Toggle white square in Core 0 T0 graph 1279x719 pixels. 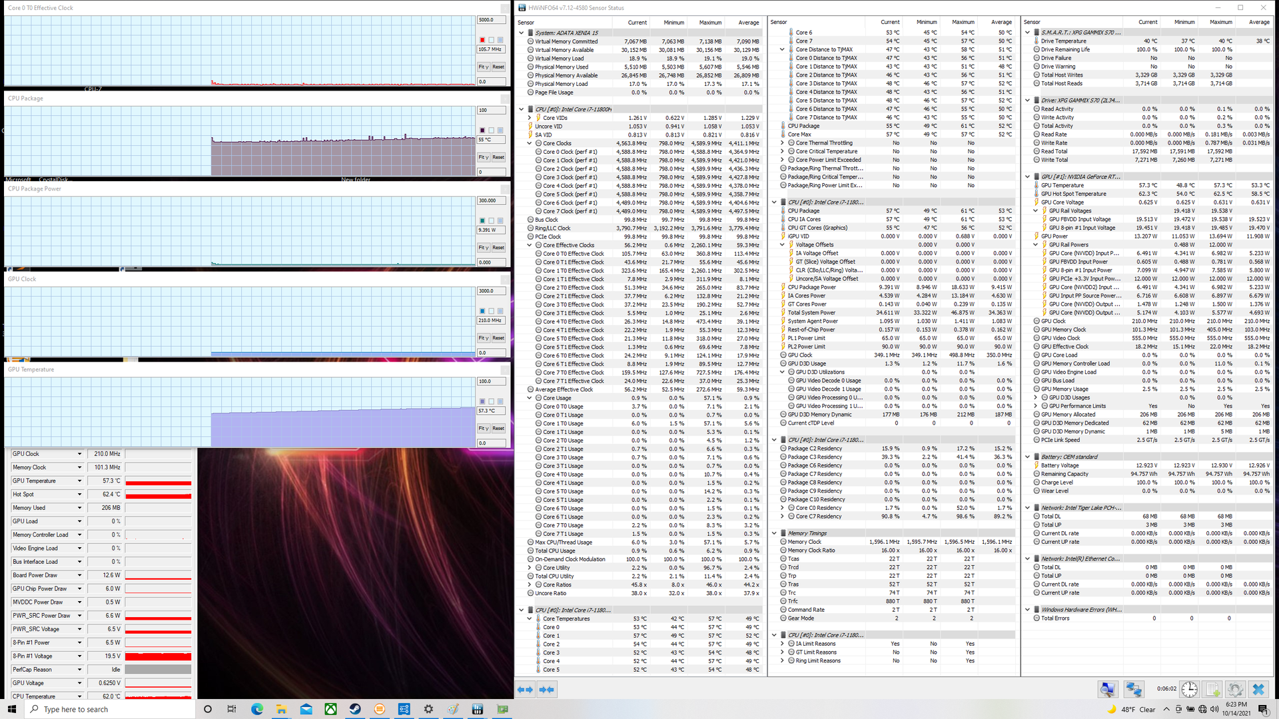(x=492, y=40)
